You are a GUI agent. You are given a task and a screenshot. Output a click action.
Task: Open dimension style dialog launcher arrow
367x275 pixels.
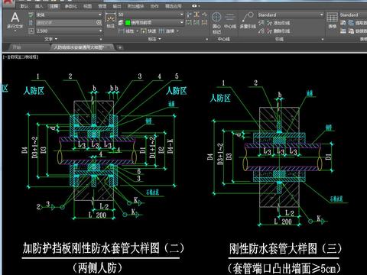point(206,40)
